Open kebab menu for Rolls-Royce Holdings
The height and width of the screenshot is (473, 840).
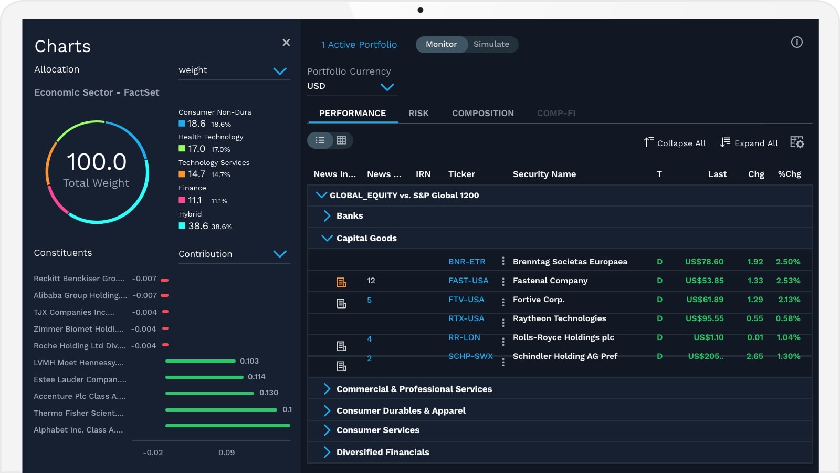point(503,342)
